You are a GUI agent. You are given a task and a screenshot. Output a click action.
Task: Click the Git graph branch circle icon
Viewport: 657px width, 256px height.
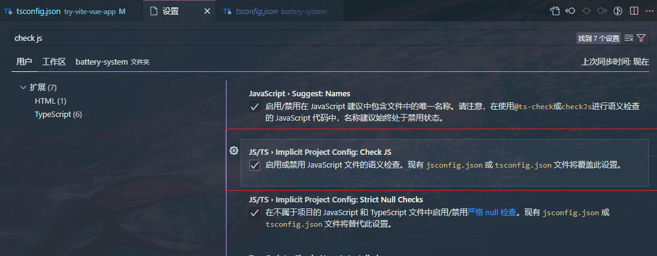click(617, 12)
